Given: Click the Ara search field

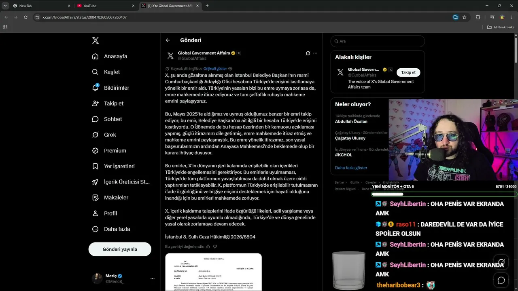Looking at the screenshot, I should tap(378, 41).
